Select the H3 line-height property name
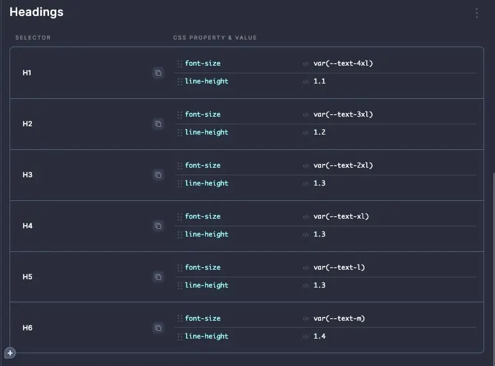Image resolution: width=495 pixels, height=366 pixels. tap(206, 183)
